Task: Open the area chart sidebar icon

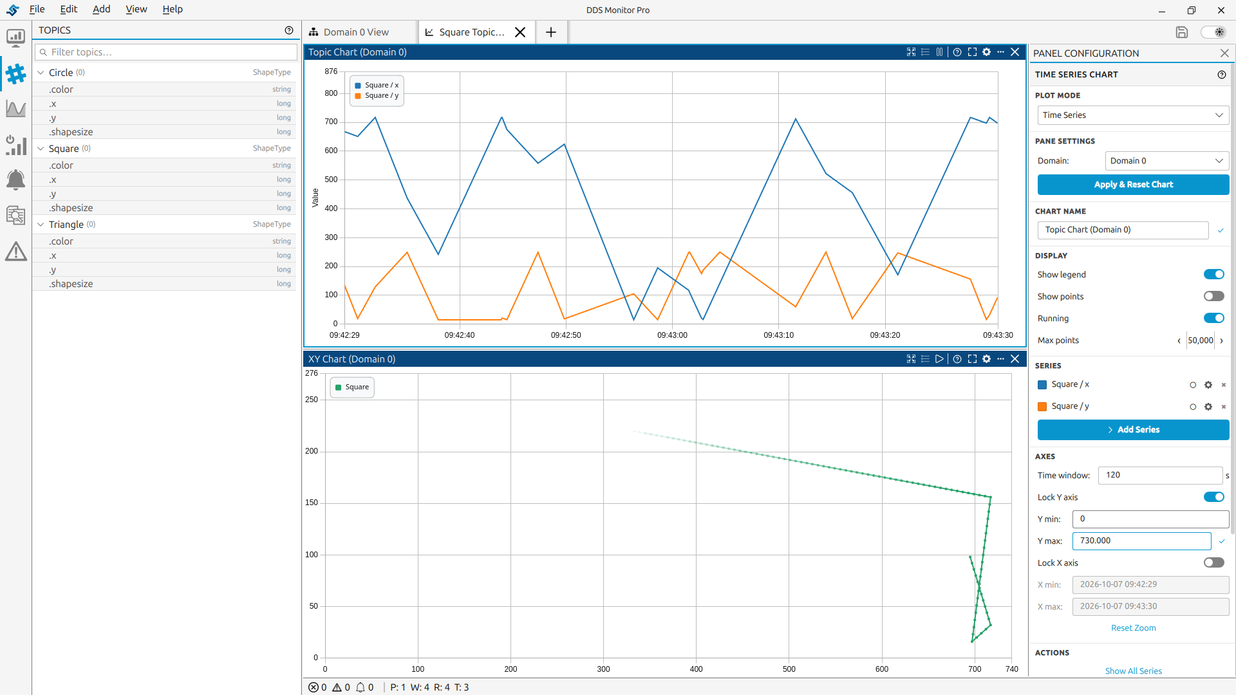Action: point(15,109)
